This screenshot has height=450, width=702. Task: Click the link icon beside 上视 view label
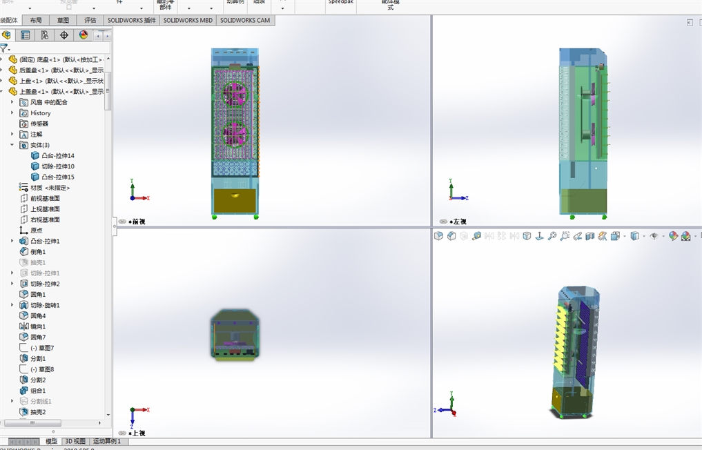coord(122,433)
